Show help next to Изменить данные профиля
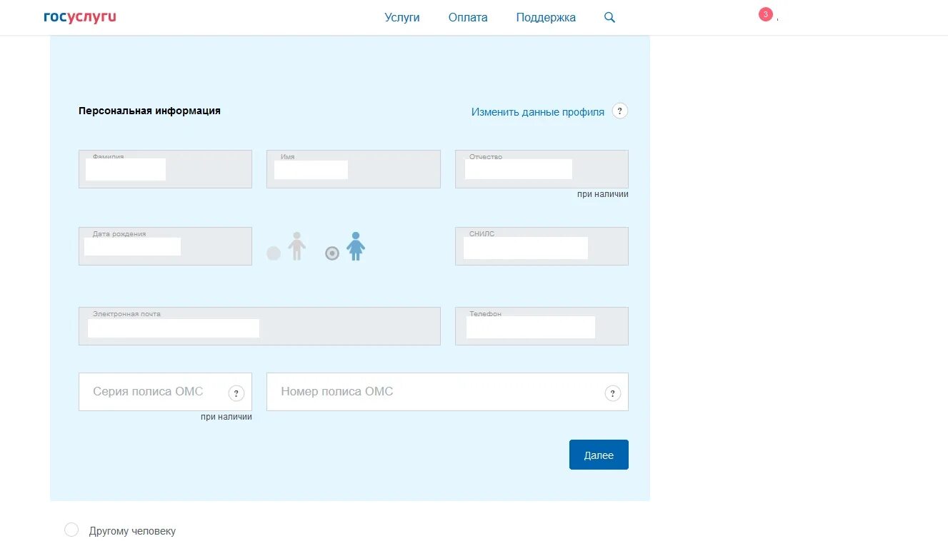Screen dimensions: 948x541 point(620,111)
